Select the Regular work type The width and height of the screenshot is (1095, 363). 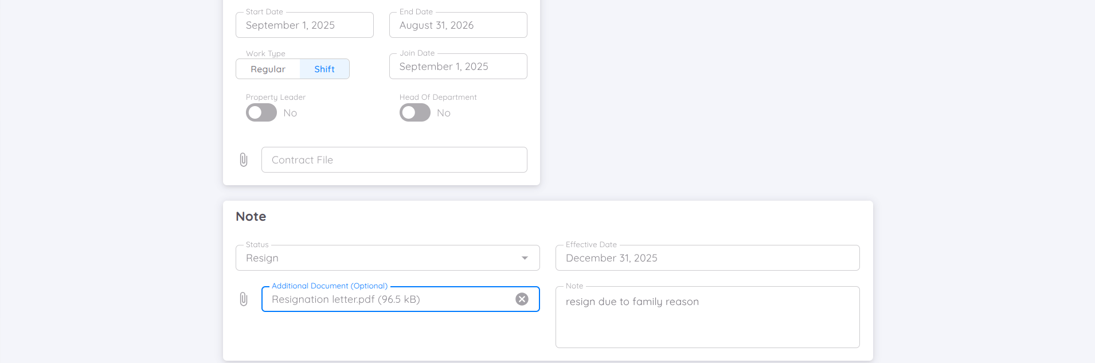(268, 69)
